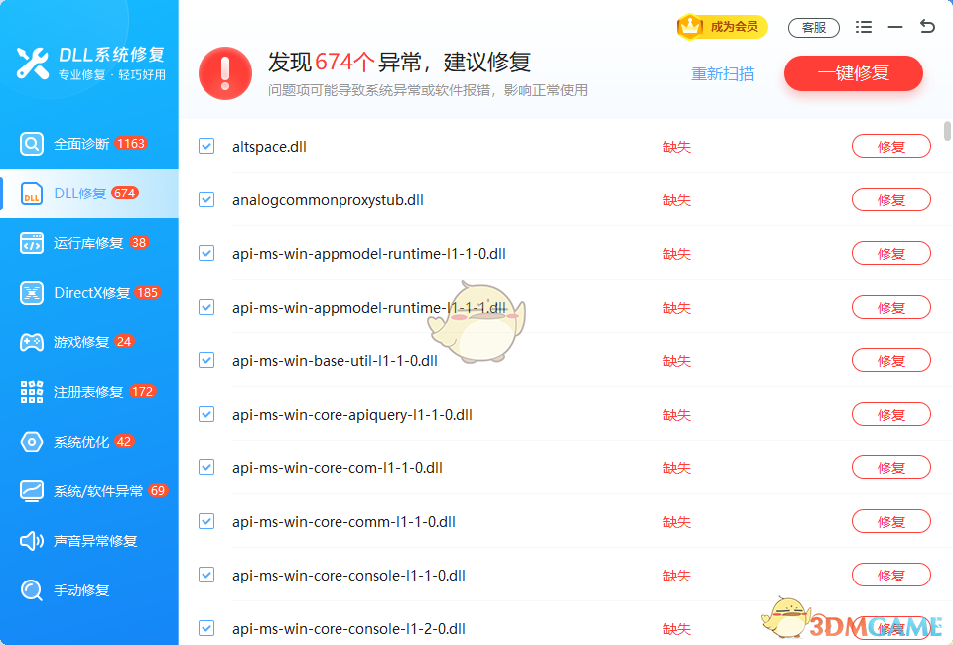The height and width of the screenshot is (645, 953).
Task: Uncheck the analogcommonproxystub.dll checkbox
Action: coord(206,199)
